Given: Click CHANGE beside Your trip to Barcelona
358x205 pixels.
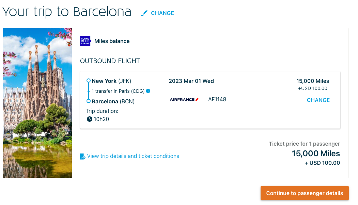Looking at the screenshot, I should 162,13.
